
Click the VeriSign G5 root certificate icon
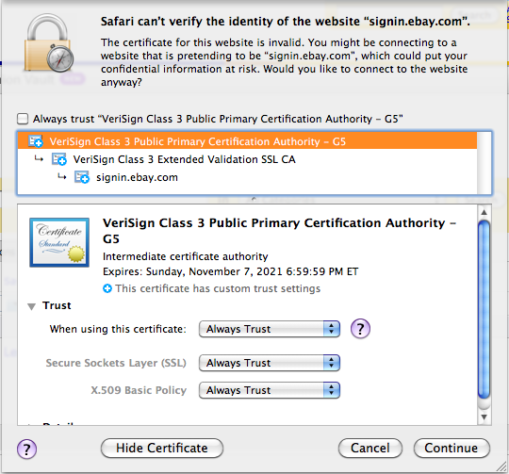36,141
